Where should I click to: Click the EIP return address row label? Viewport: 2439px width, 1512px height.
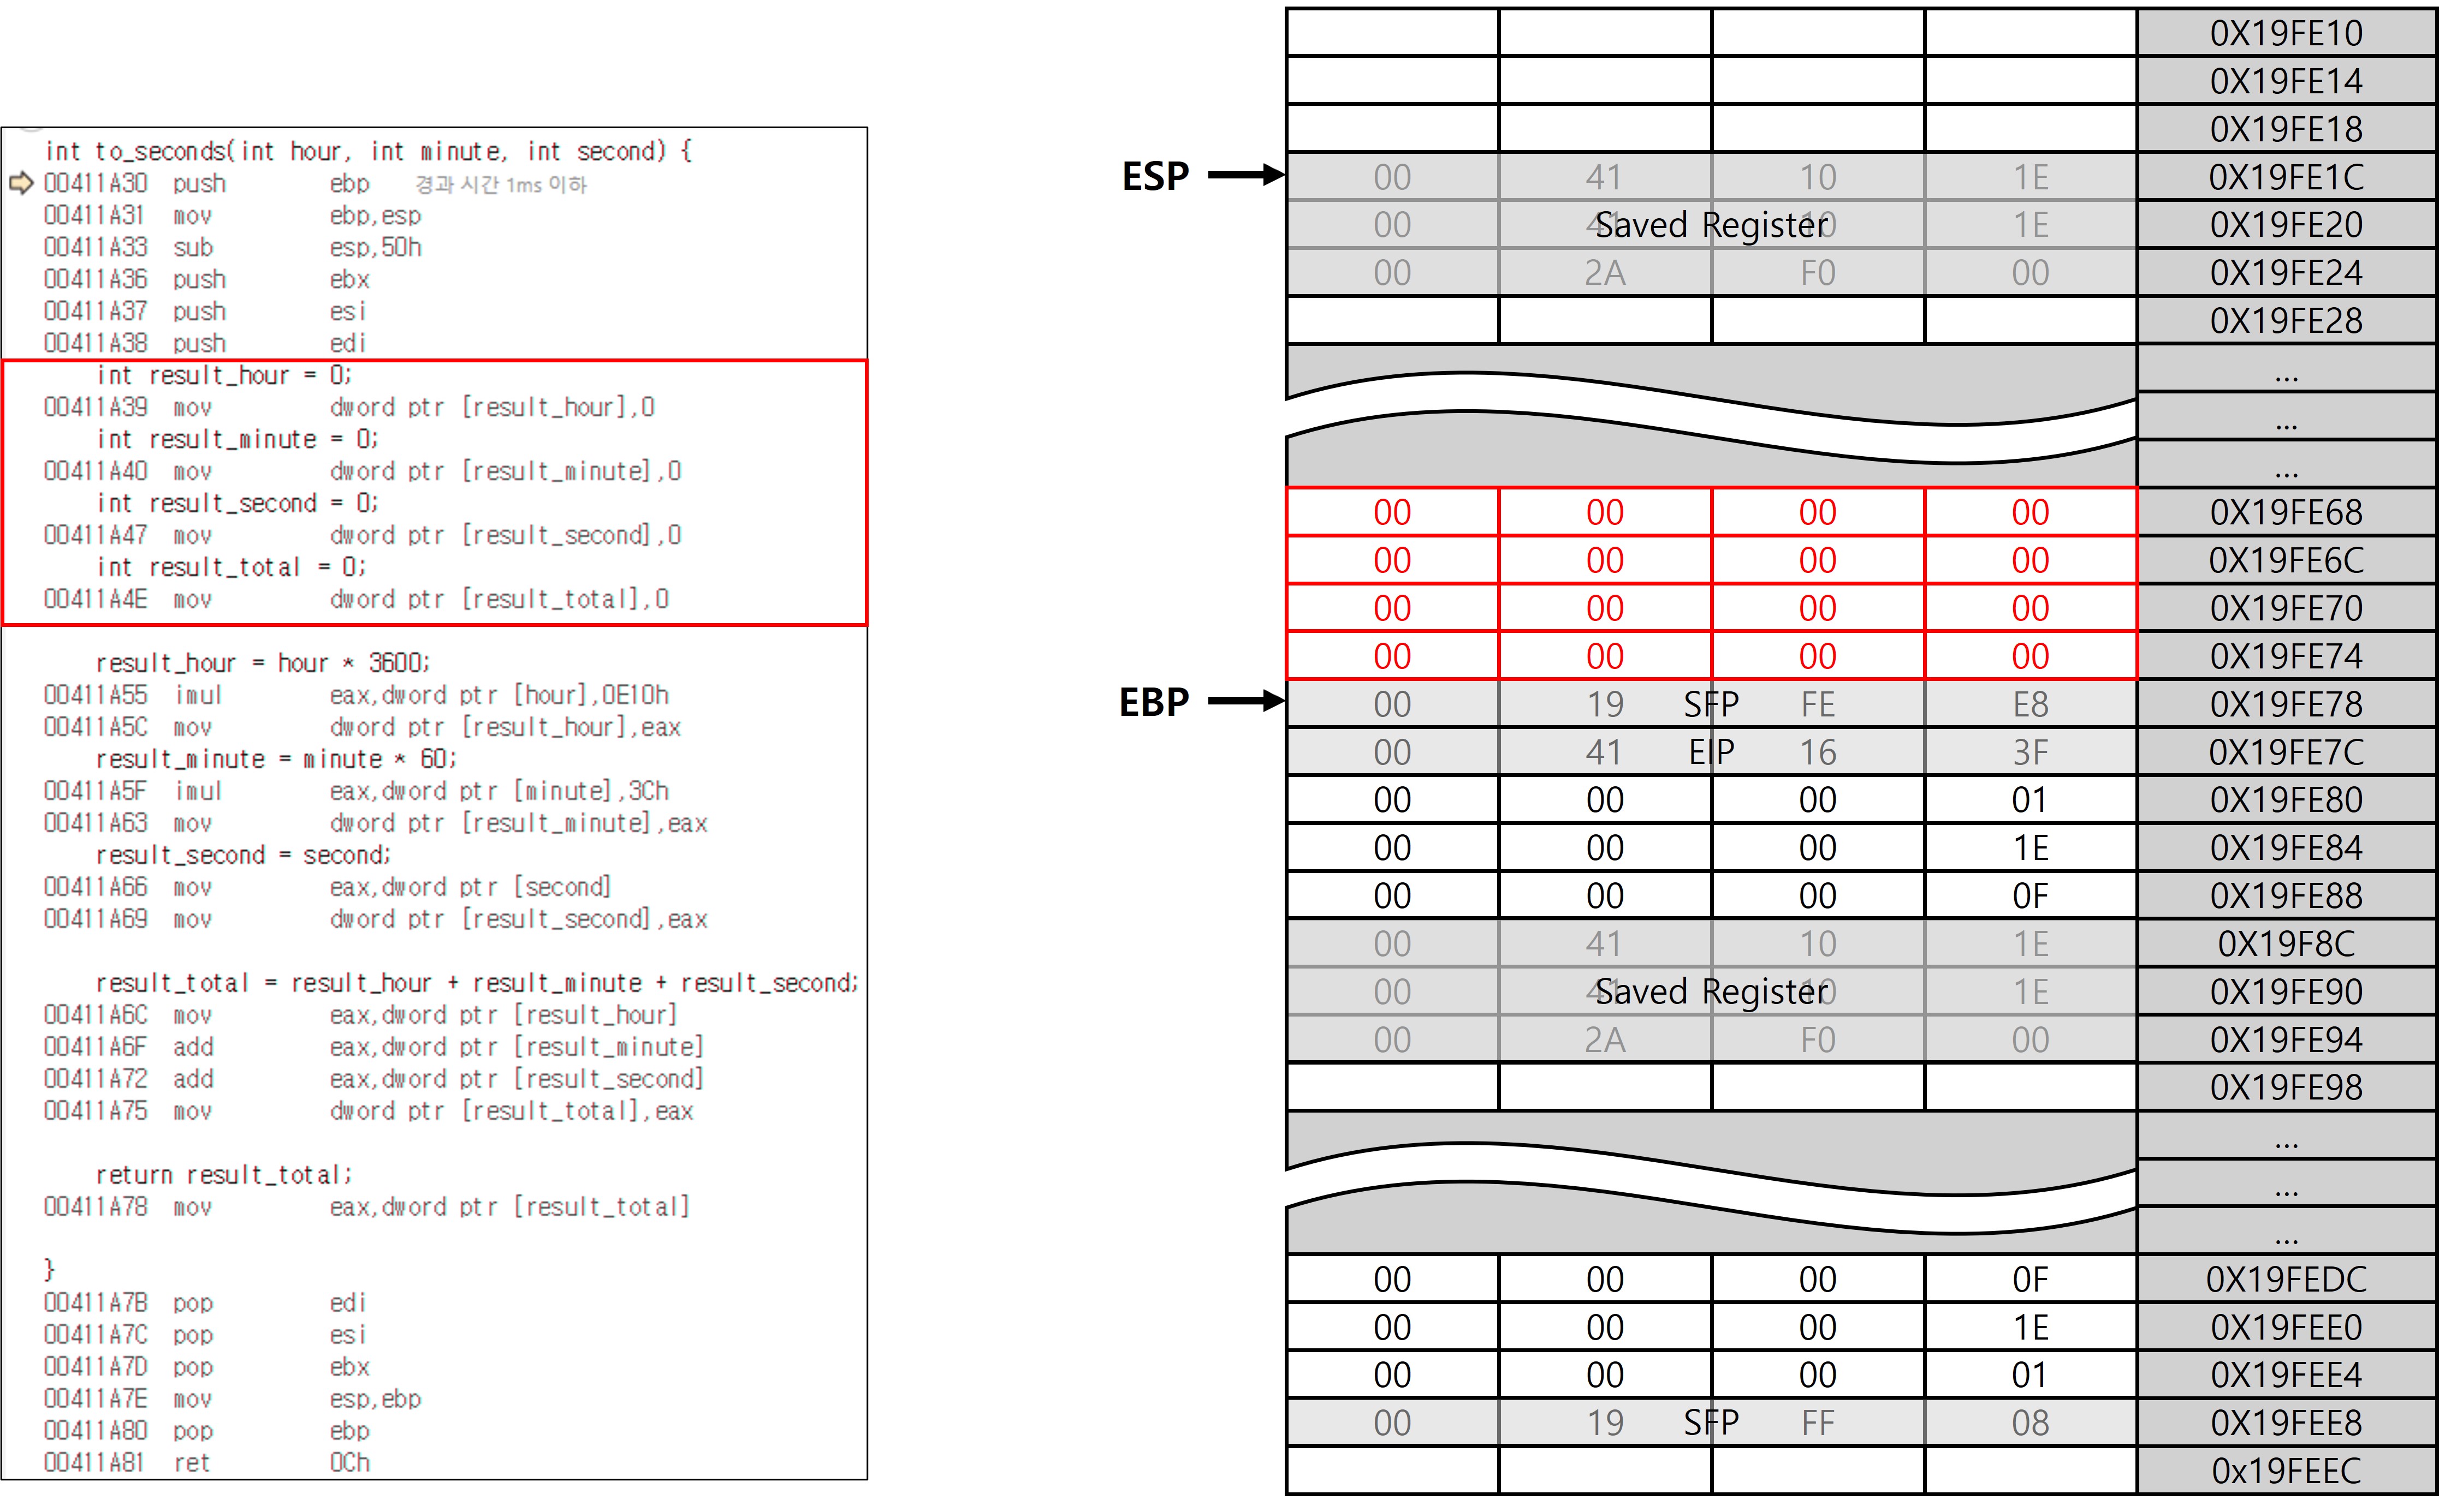pos(1711,752)
